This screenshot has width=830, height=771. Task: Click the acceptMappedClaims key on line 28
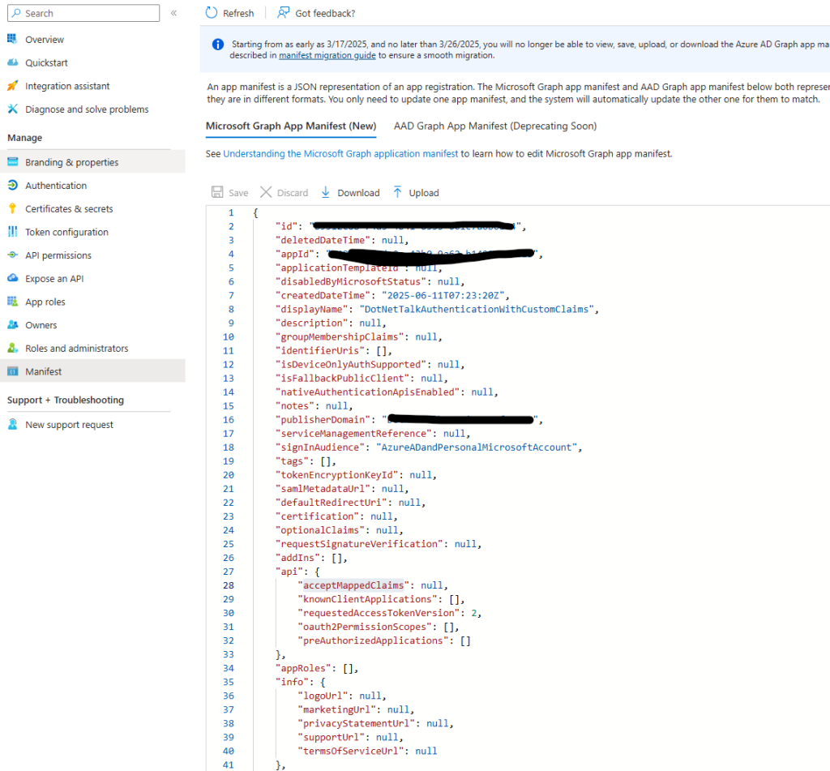tap(353, 585)
